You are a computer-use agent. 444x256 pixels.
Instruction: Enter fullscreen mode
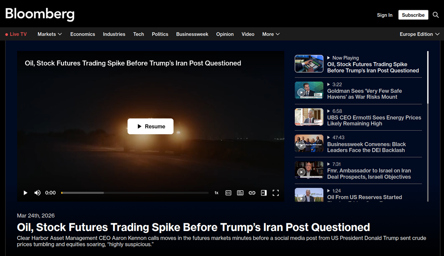click(x=276, y=193)
